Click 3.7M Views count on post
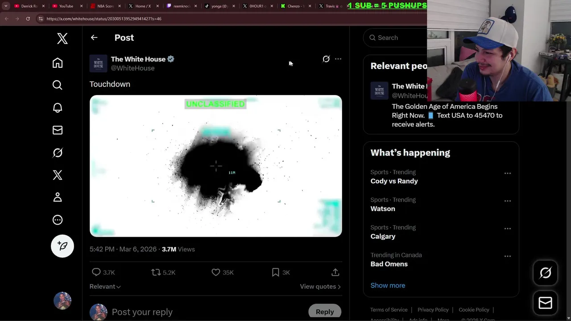Viewport: 571px width, 321px height. (x=178, y=249)
